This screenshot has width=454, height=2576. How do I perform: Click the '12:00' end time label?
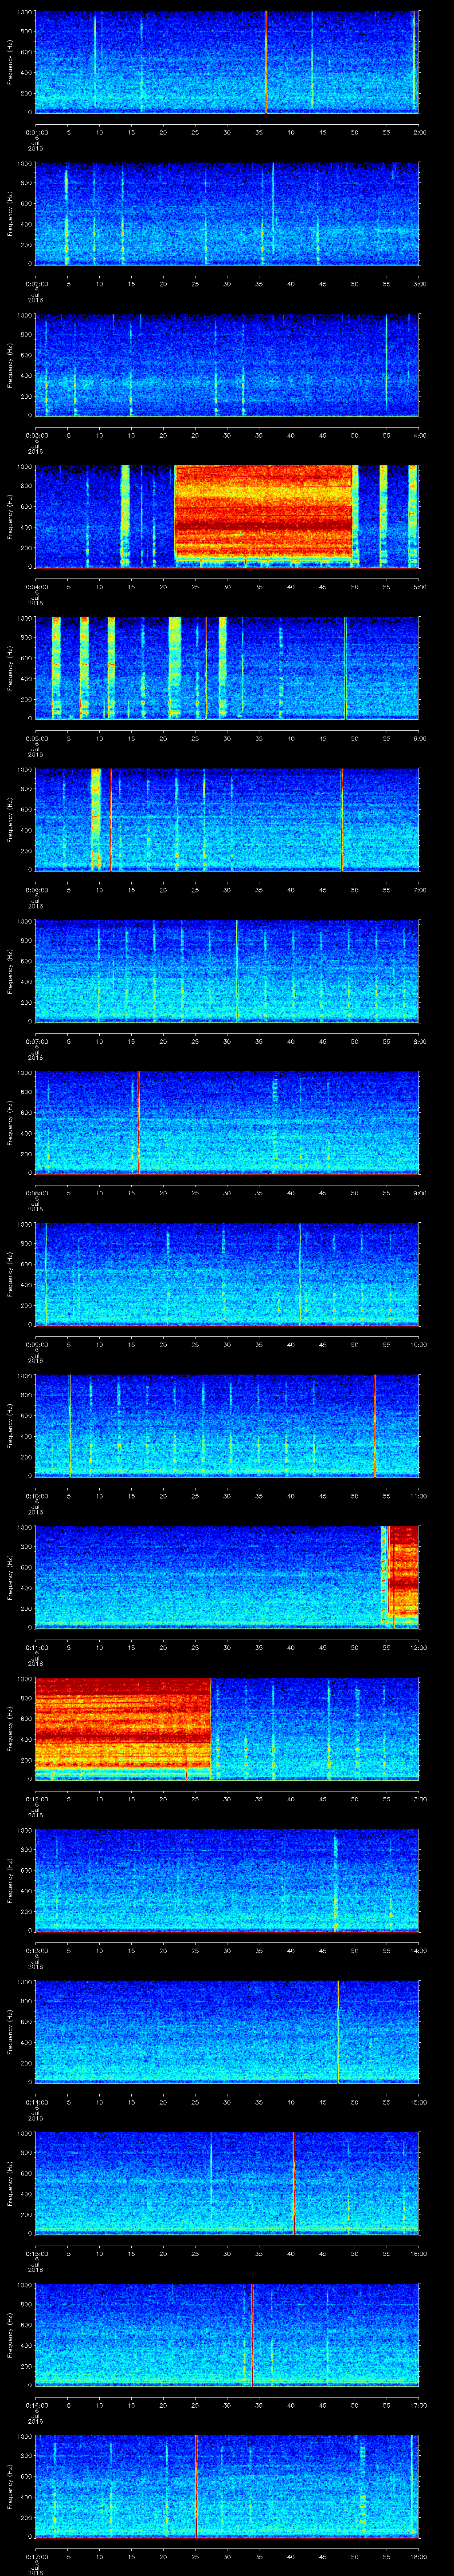pyautogui.click(x=418, y=1647)
